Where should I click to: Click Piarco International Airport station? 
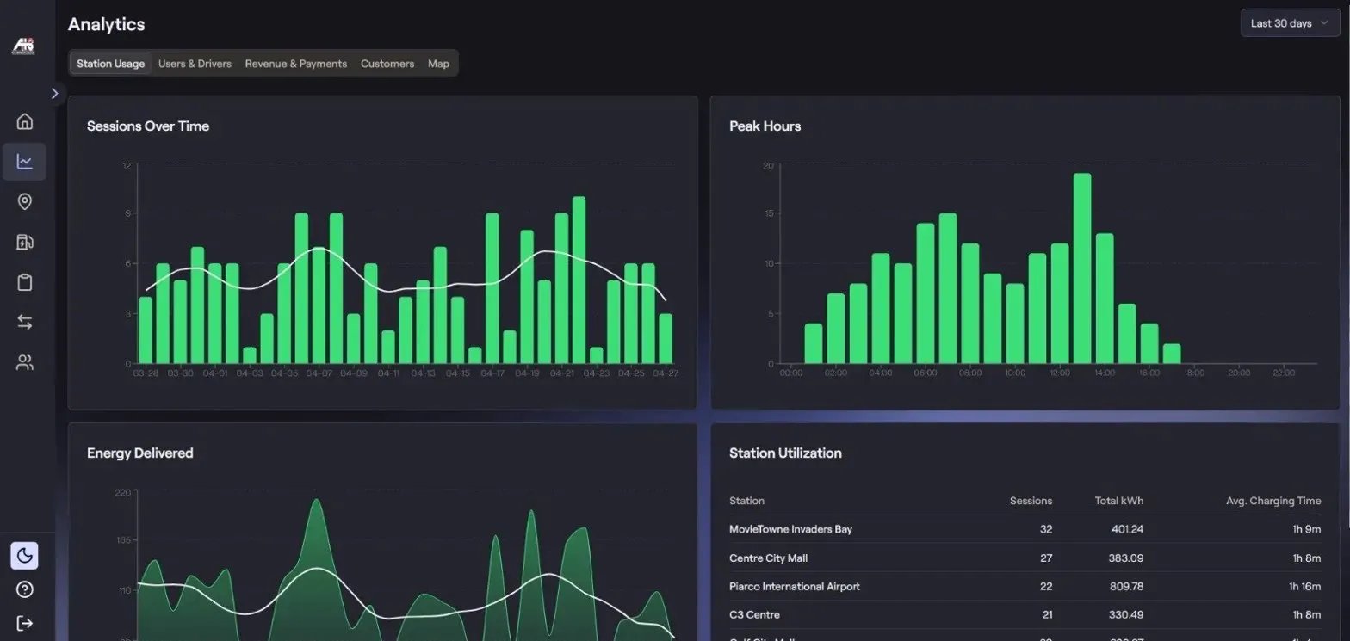[x=794, y=586]
